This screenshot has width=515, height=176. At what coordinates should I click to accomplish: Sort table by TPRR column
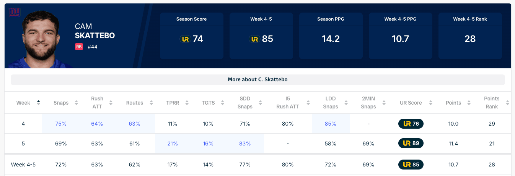[172, 103]
